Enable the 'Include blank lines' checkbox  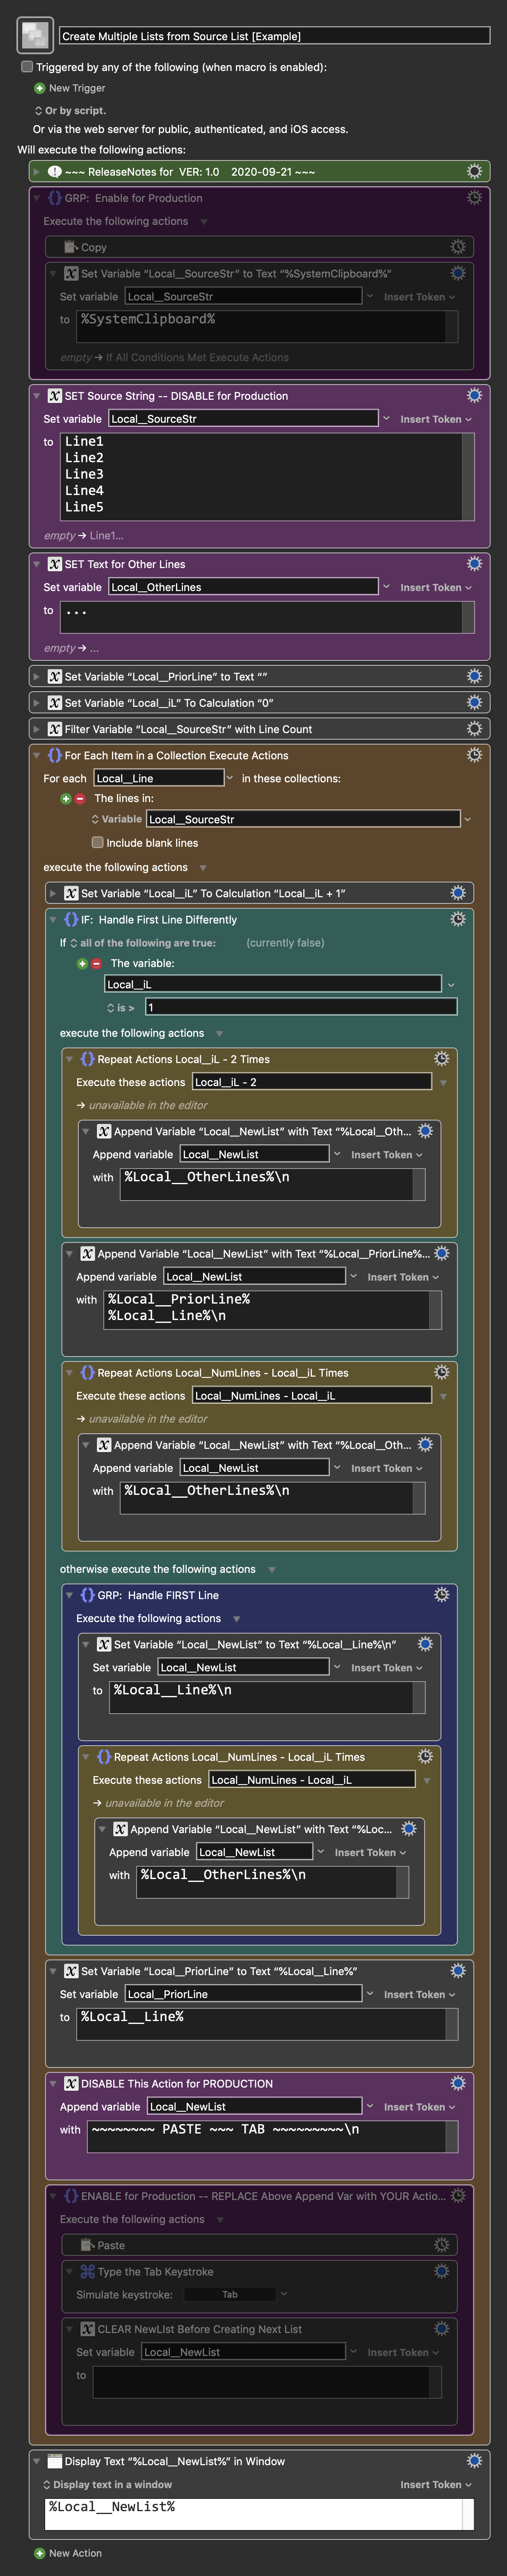pos(98,843)
